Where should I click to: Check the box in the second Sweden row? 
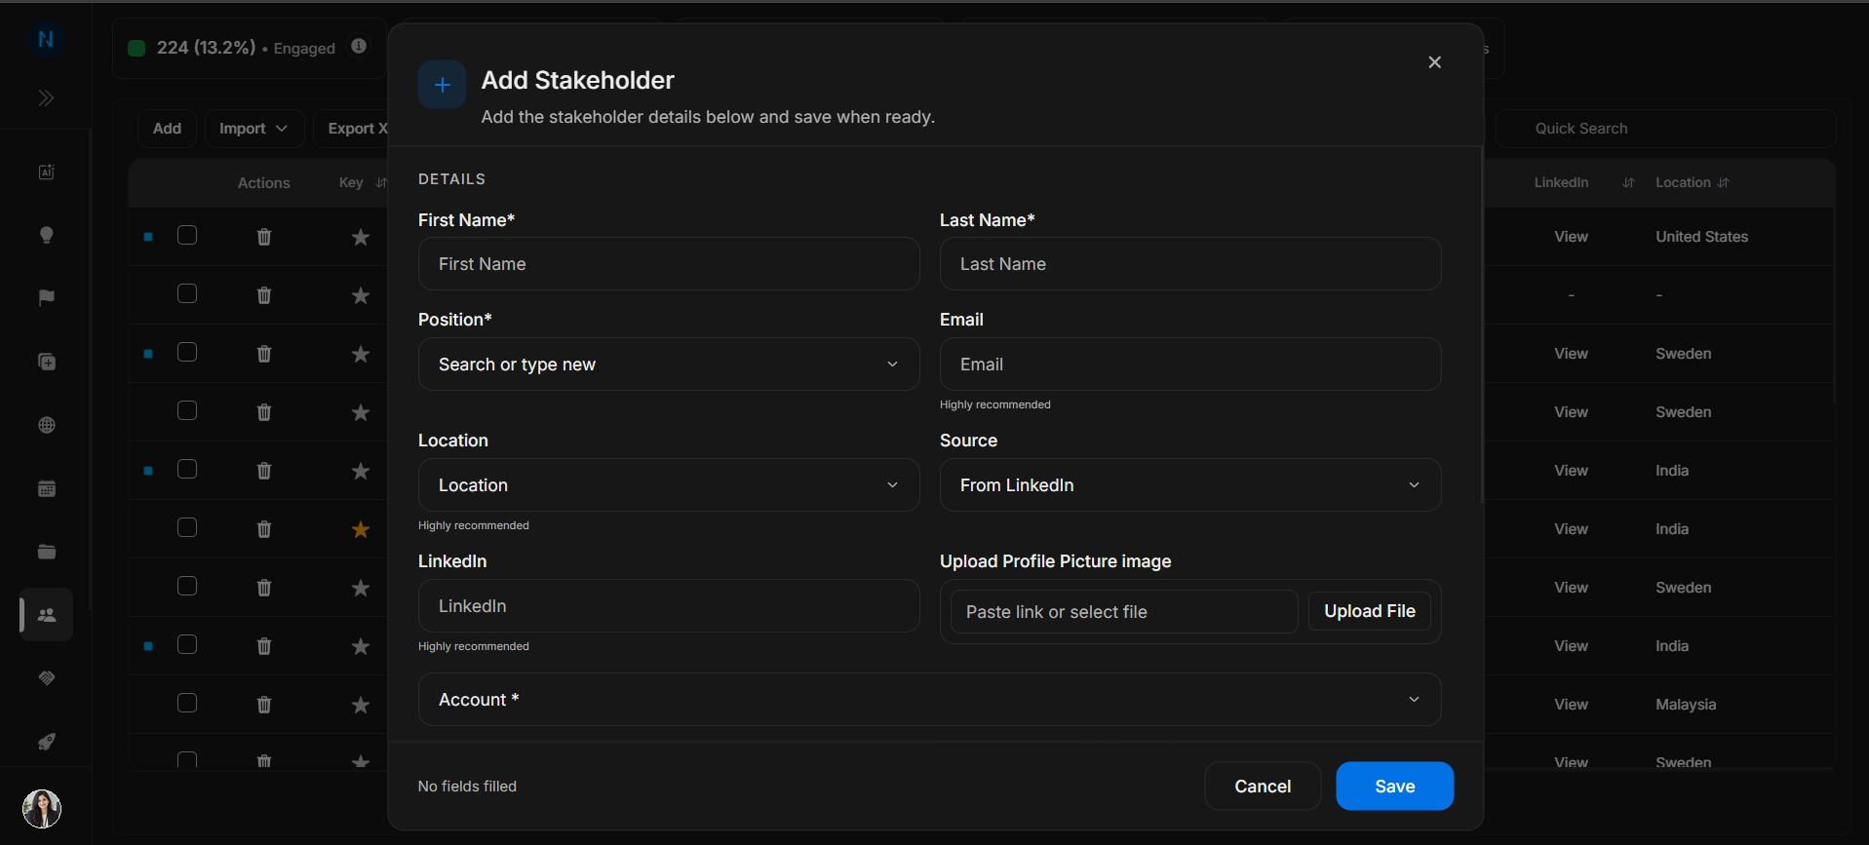pos(187,410)
